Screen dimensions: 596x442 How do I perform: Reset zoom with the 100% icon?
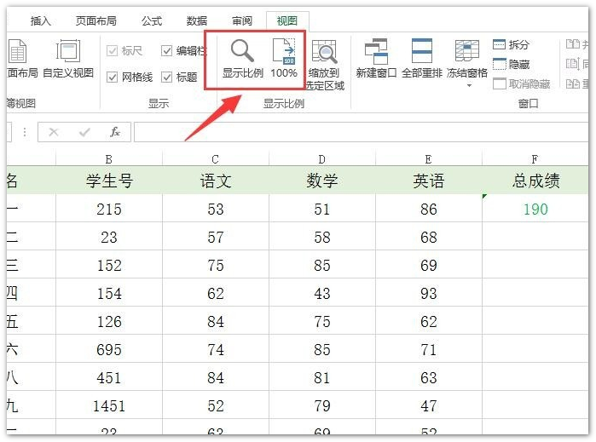(x=284, y=51)
